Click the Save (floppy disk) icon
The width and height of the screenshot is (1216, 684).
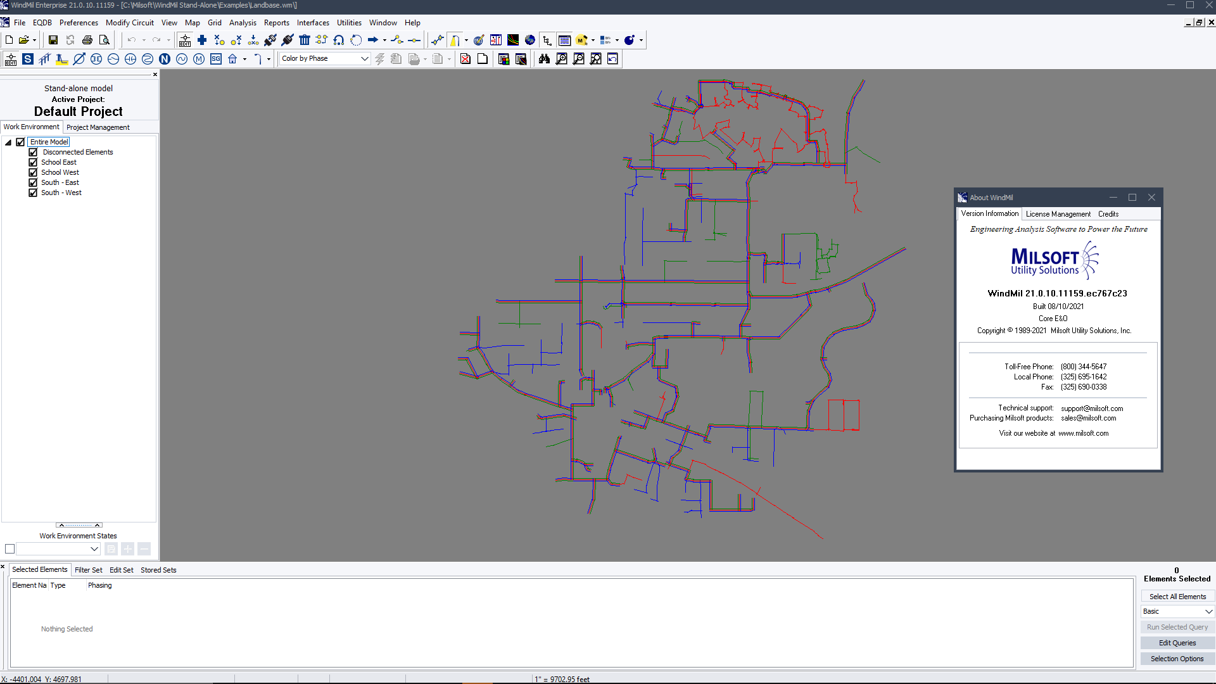coord(53,40)
